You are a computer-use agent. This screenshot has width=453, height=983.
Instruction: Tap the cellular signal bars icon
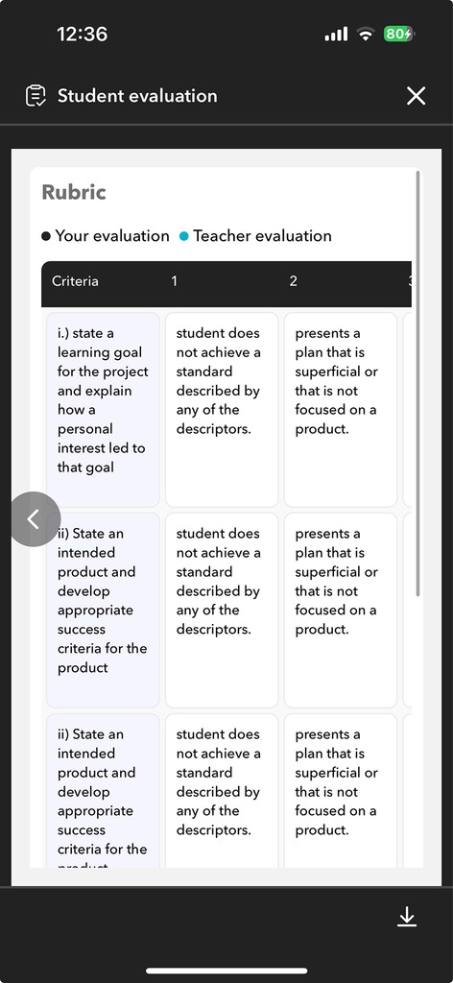pos(336,35)
